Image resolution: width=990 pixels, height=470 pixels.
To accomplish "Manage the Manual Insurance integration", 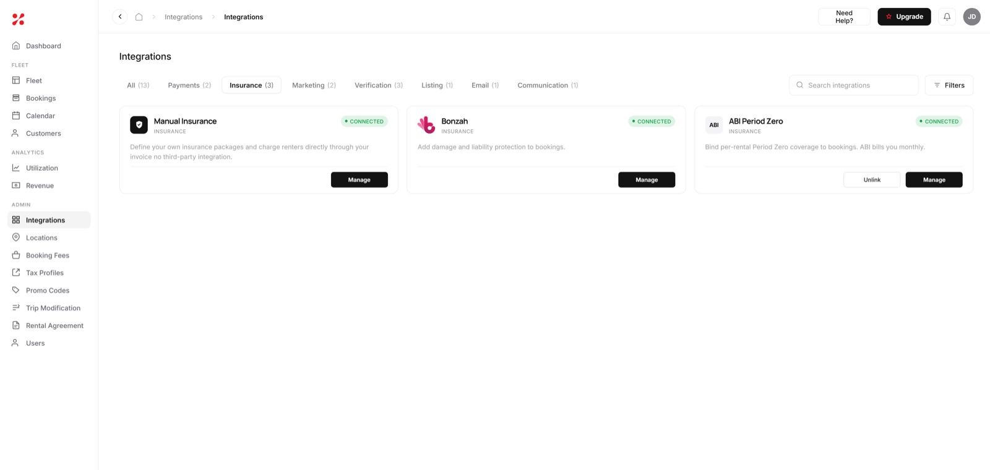I will pyautogui.click(x=359, y=180).
